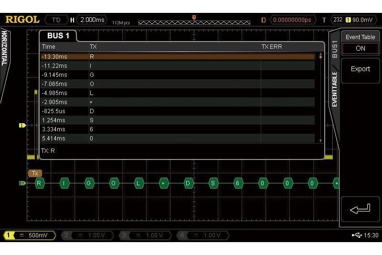
Task: Click the Tx bus label tag
Action: 35,173
